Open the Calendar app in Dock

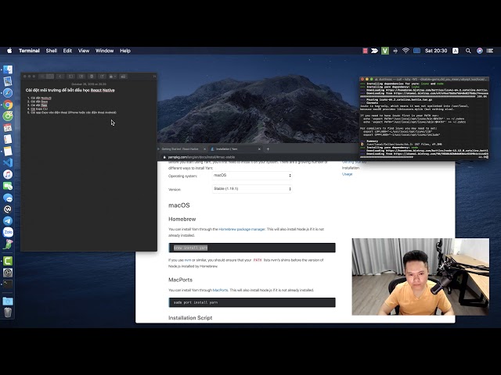click(8, 128)
